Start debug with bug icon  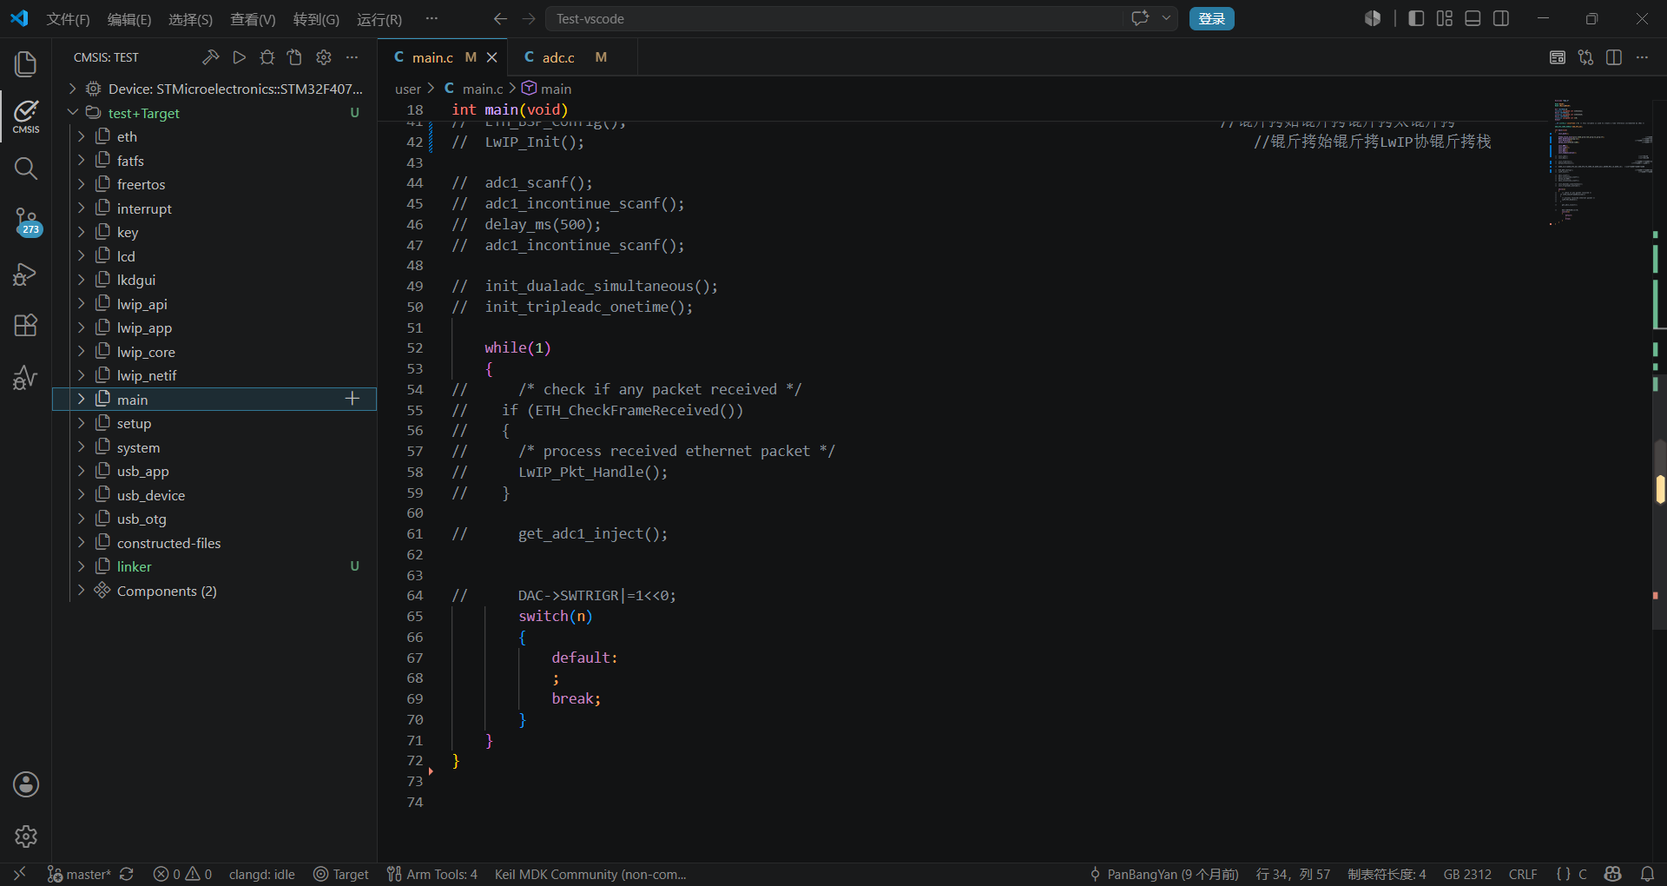(x=267, y=57)
